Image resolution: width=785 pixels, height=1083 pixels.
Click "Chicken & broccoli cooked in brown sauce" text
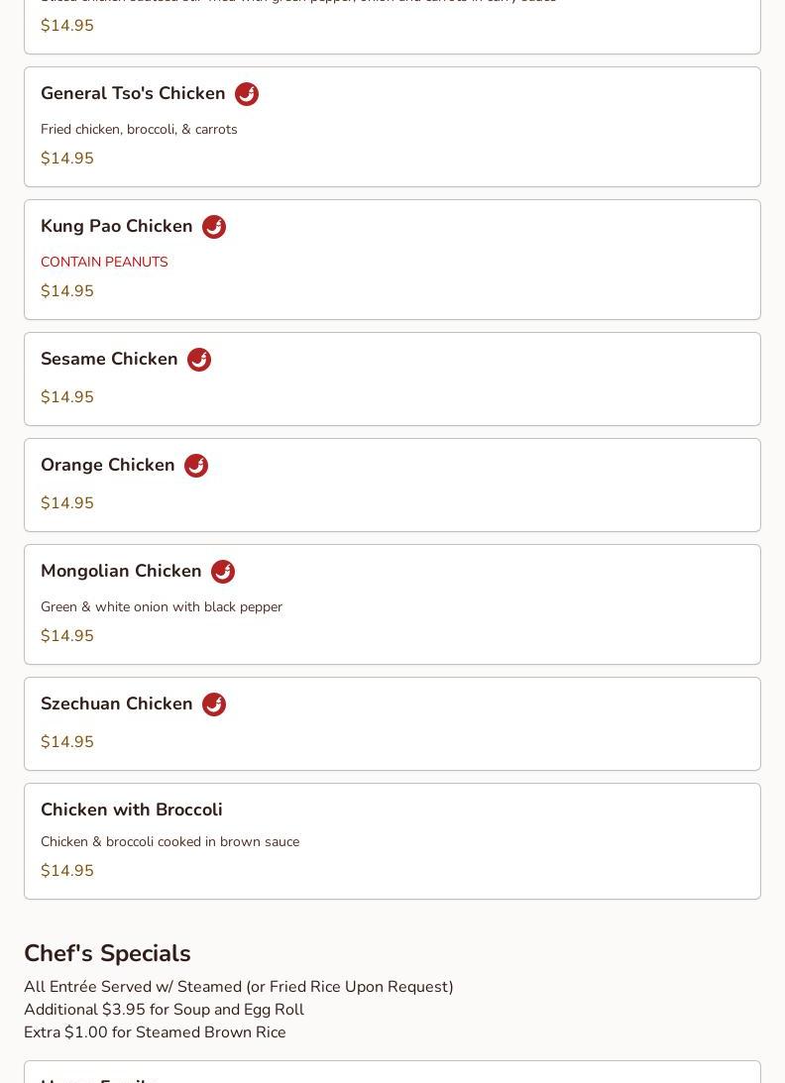click(169, 841)
